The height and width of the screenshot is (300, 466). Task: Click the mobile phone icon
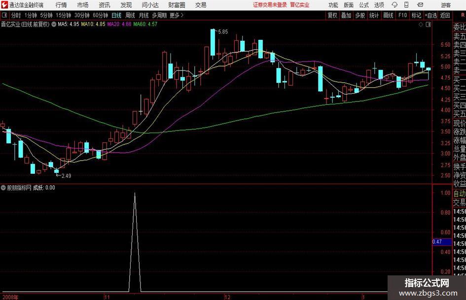(x=406, y=5)
